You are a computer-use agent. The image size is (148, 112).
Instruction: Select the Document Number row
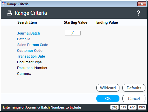[32, 68]
